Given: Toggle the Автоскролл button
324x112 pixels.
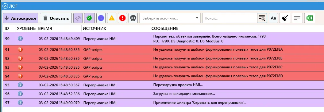Looking at the screenshot, I should click(x=21, y=18).
